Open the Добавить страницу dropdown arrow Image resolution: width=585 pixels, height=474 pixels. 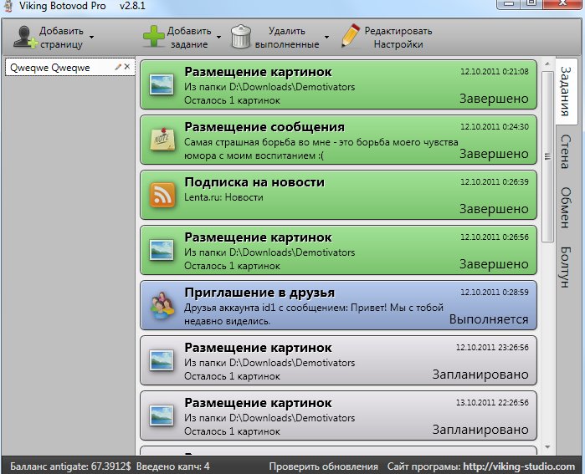[x=92, y=37]
